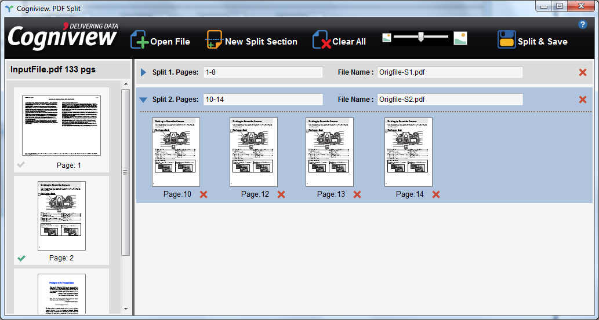Click the 'Page: 1' caption in sidebar
The image size is (599, 320).
[69, 165]
